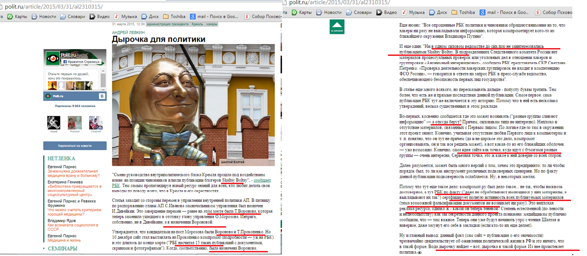Open Словари bookmark icon in right window
Viewport: 587px width, 256px height.
tap(349, 12)
